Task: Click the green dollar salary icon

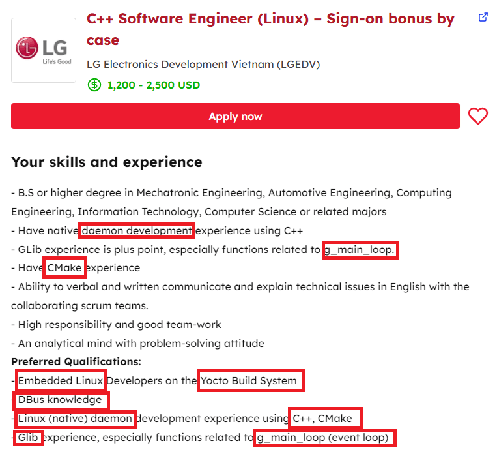Action: click(x=94, y=85)
